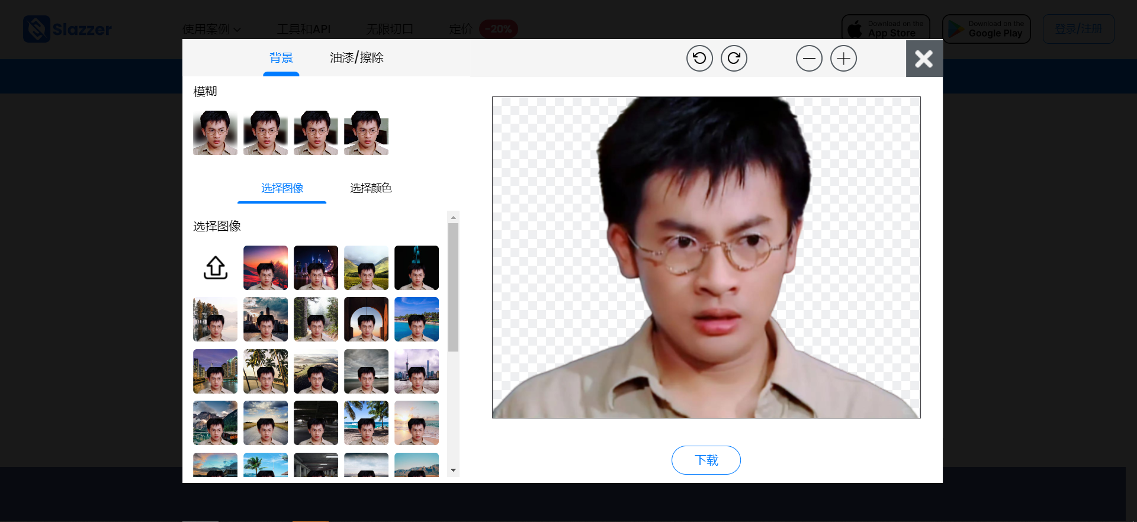The height and width of the screenshot is (522, 1137).
Task: Click the undo rotate-left icon
Action: click(699, 58)
